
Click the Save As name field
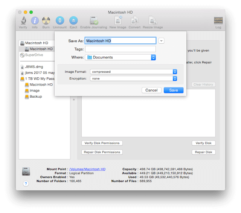120,41
